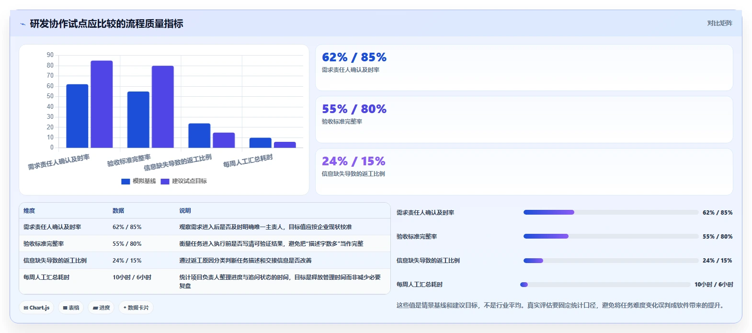This screenshot has width=752, height=333.
Task: Select the 信息缺失导致的返工比例 table row label
Action: pyautogui.click(x=55, y=261)
